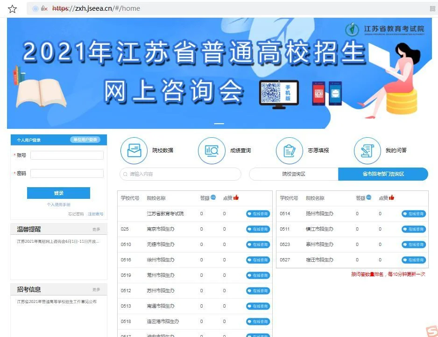438x337 pixels.
Task: Click the 志愿填报 label
Action: pyautogui.click(x=318, y=150)
